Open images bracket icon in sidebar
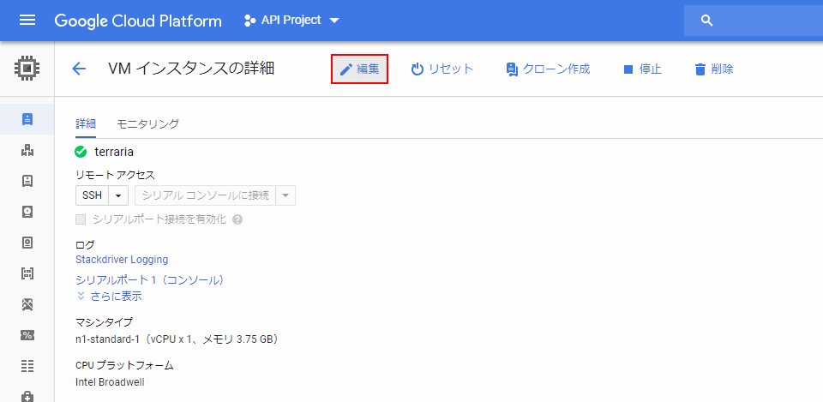The image size is (823, 402). tap(27, 273)
